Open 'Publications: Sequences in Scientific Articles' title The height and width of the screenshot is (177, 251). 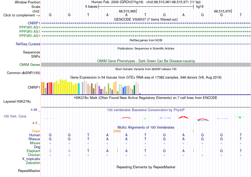click(x=146, y=48)
